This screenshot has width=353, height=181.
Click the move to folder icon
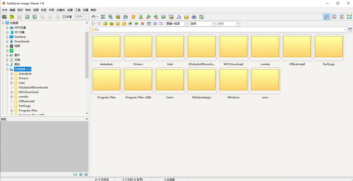(x=136, y=24)
